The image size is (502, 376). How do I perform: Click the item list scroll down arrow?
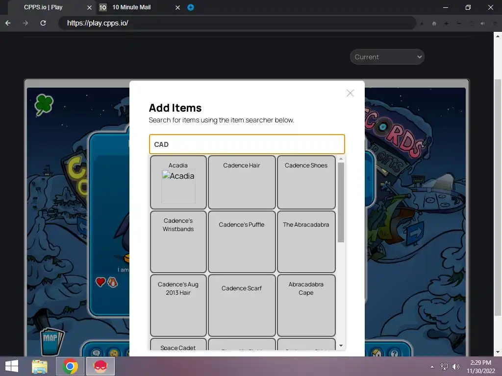(341, 346)
